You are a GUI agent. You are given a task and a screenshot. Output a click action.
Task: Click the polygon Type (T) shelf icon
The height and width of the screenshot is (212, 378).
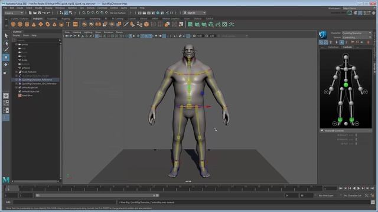(x=69, y=24)
